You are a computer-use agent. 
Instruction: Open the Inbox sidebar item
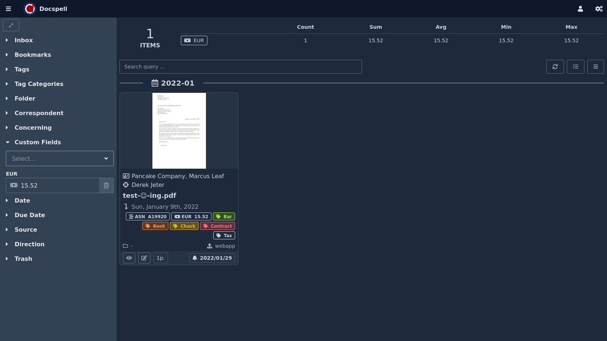(23, 40)
